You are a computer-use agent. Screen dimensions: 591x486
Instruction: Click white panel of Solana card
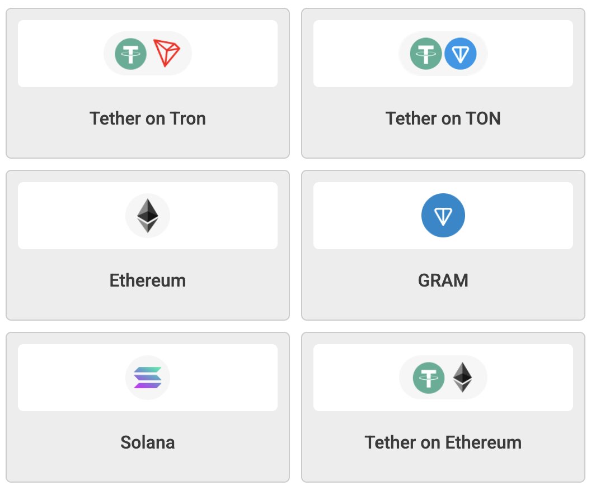tap(148, 378)
